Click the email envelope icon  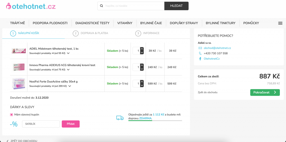(200, 48)
